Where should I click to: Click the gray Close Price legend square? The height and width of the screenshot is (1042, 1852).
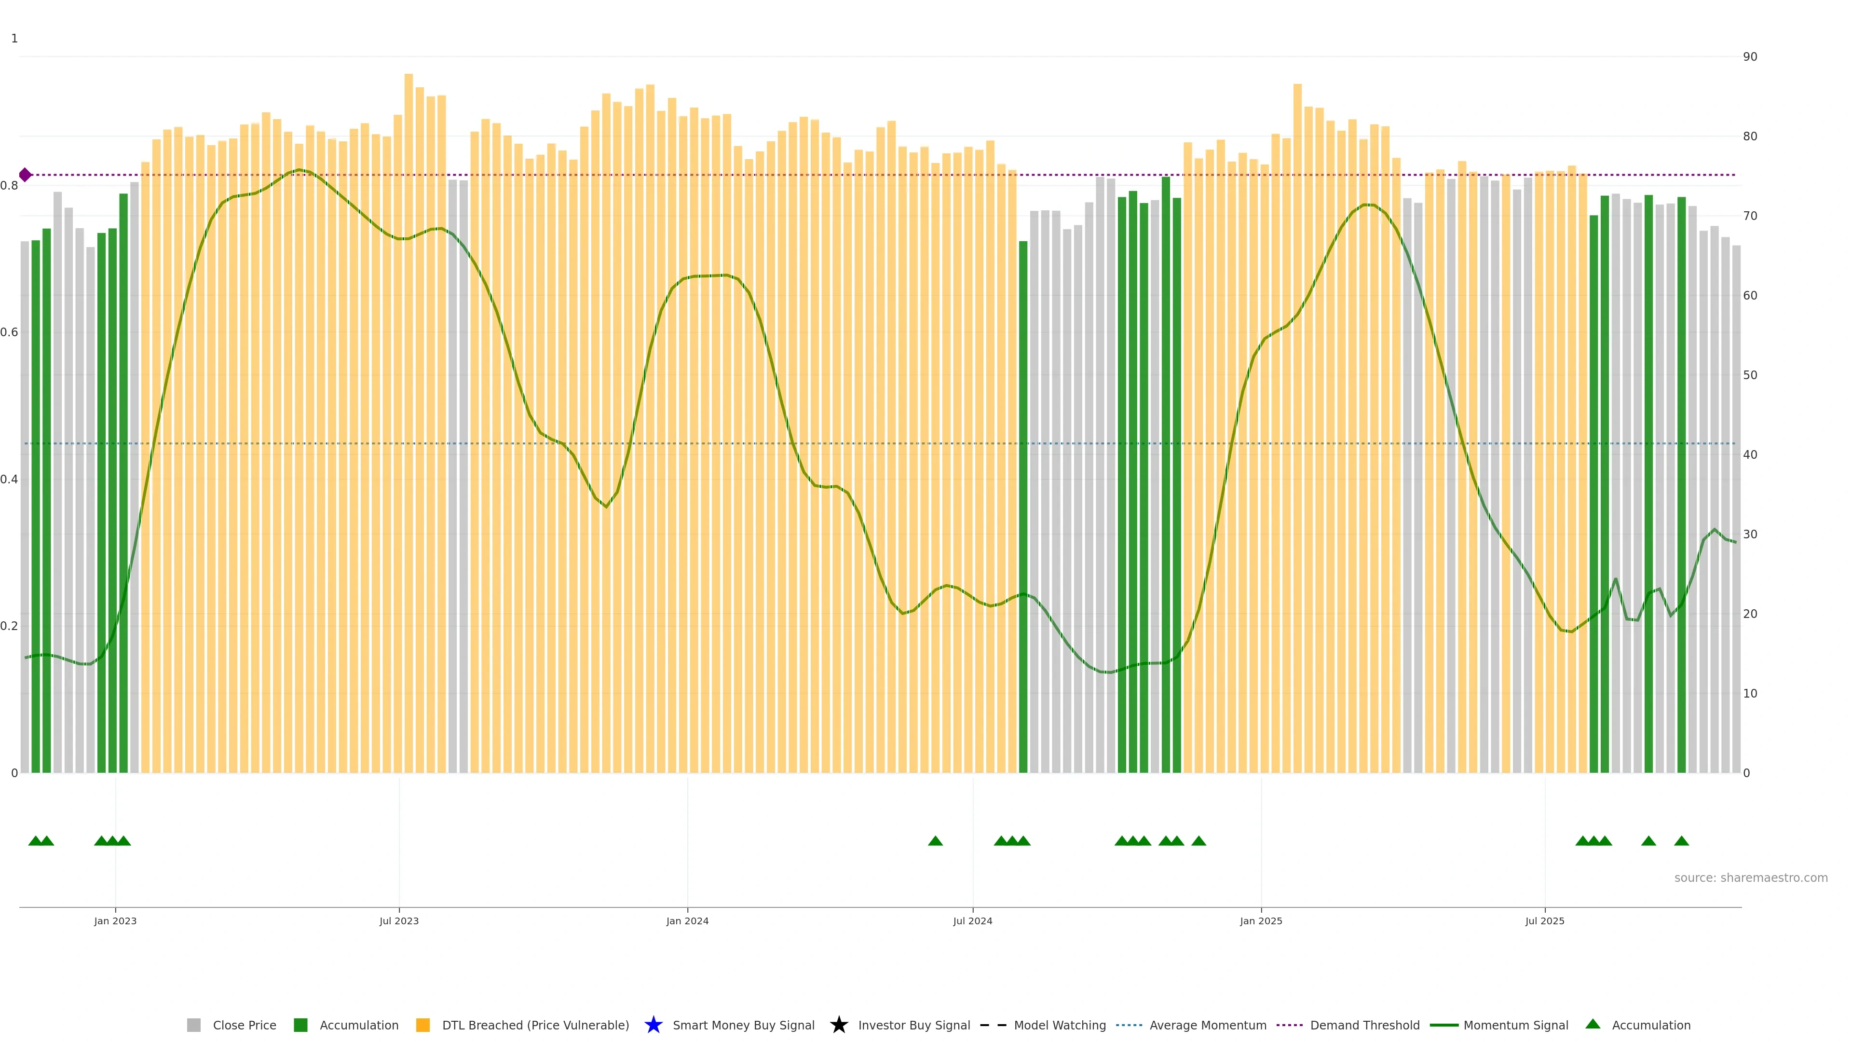193,1026
